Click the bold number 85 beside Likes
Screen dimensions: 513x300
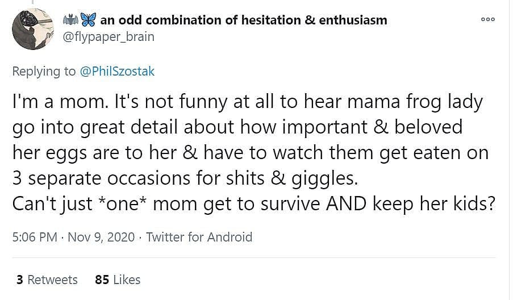click(x=102, y=280)
